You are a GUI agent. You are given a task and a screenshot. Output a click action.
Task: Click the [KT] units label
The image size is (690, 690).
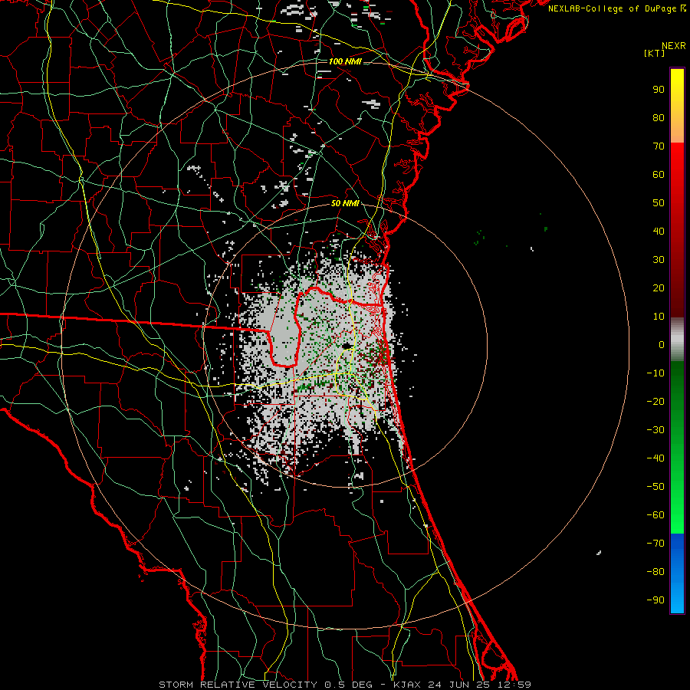pos(655,53)
